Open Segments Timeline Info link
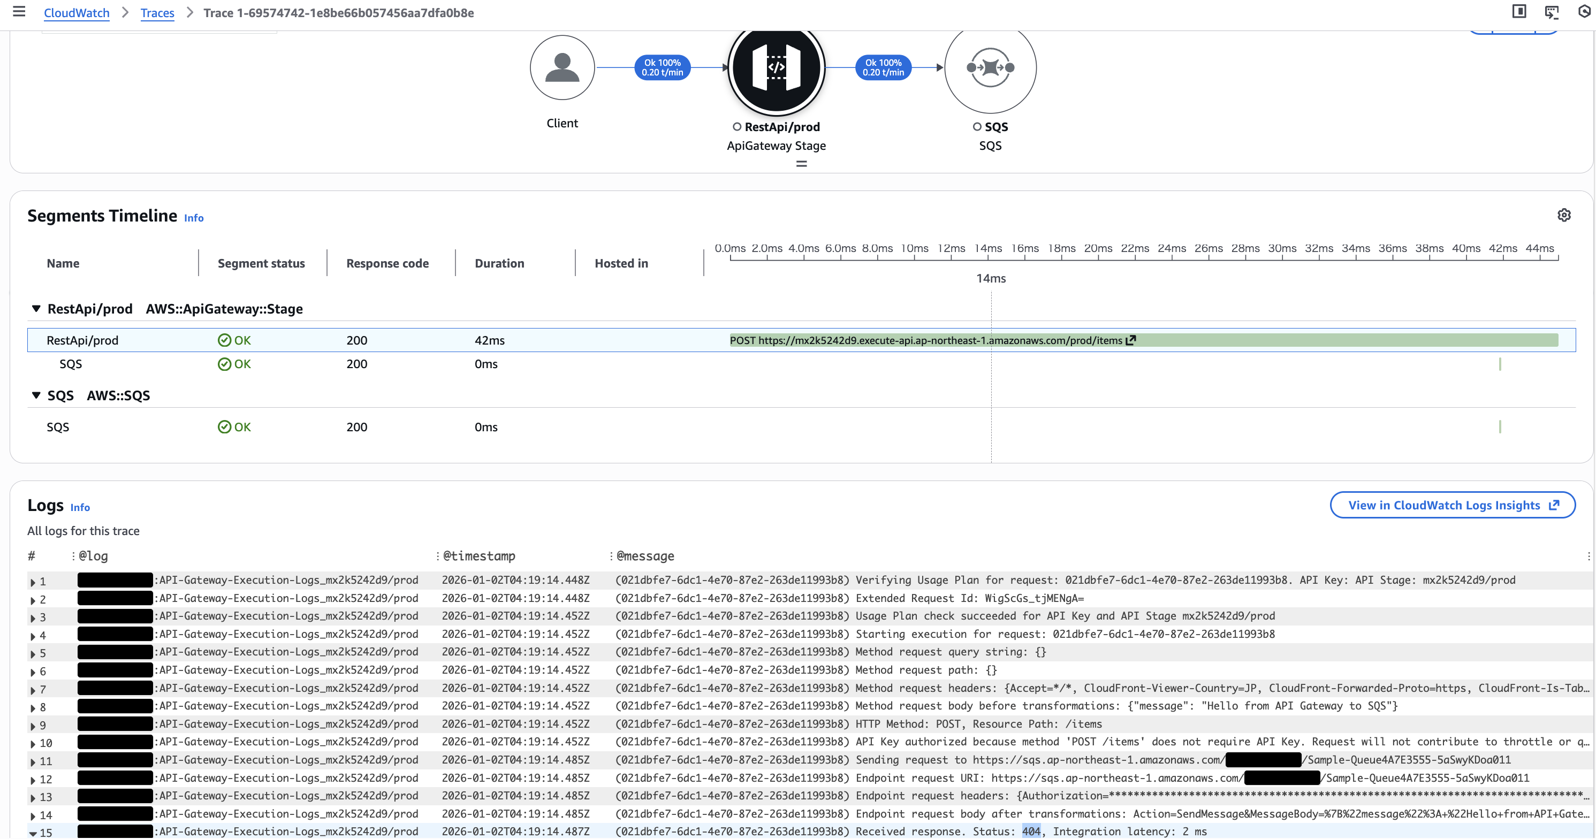The height and width of the screenshot is (839, 1596). tap(193, 218)
